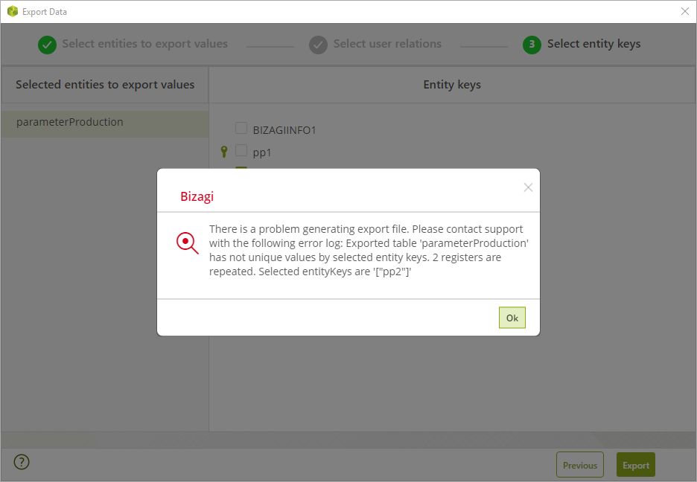Open help with the question mark icon
697x482 pixels.
pos(22,462)
